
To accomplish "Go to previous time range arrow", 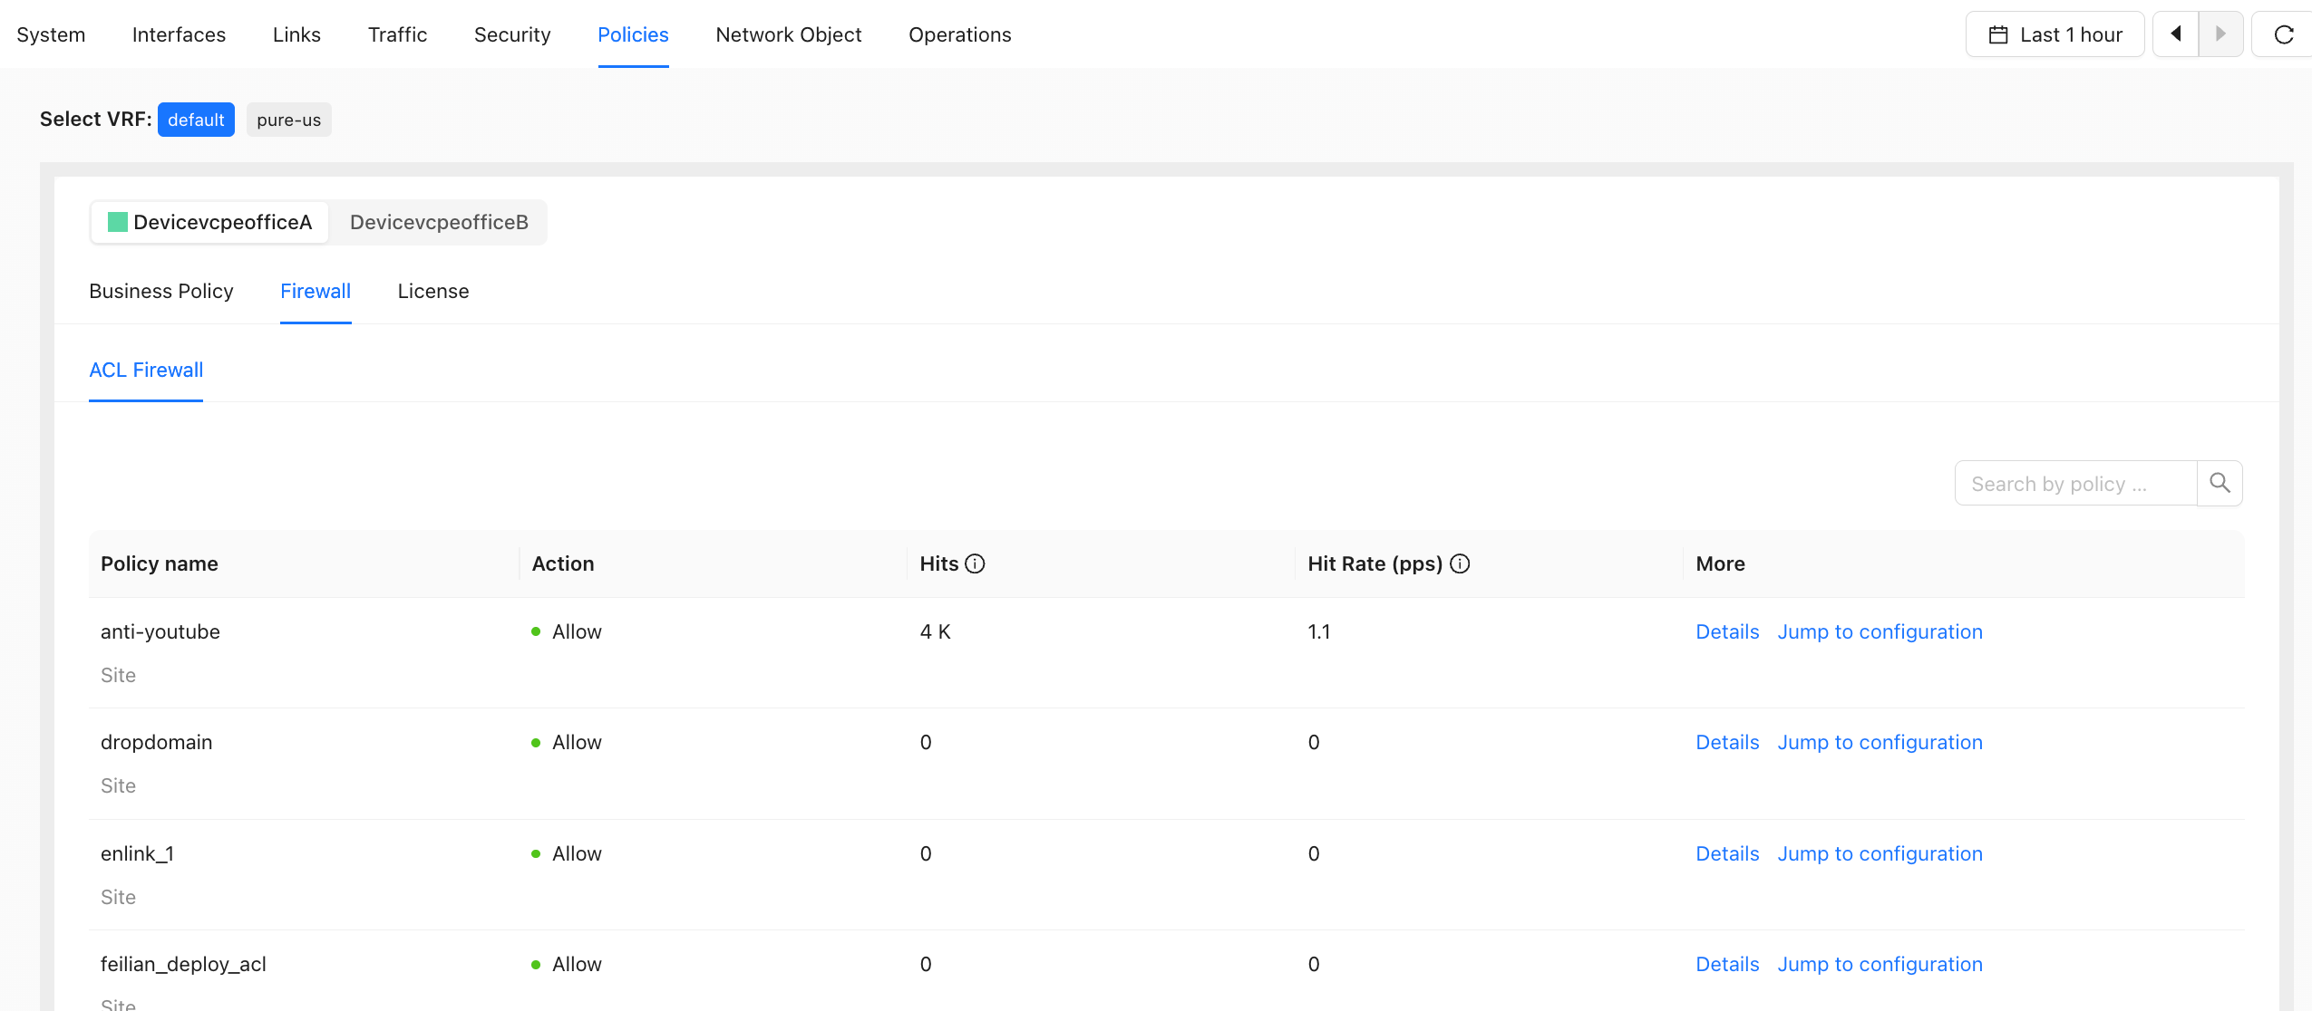I will tap(2175, 34).
